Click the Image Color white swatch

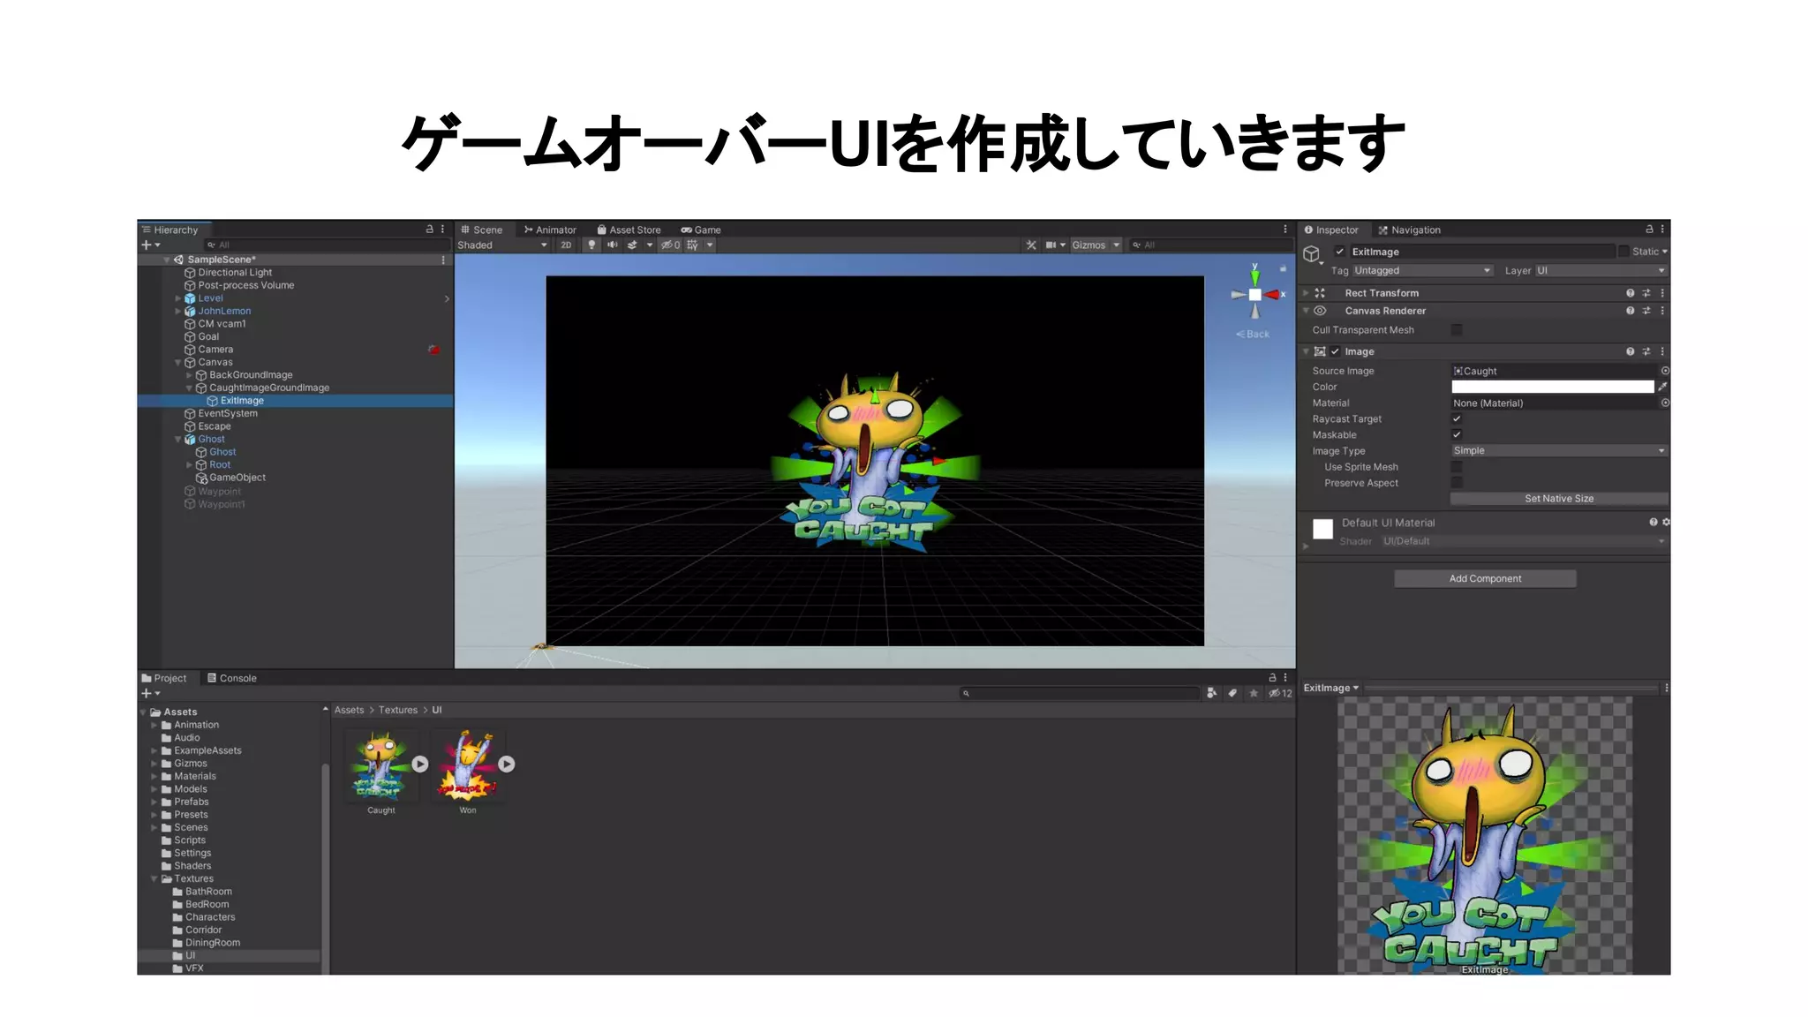click(1552, 387)
